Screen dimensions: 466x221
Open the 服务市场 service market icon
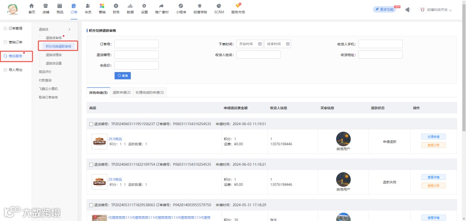click(x=238, y=6)
